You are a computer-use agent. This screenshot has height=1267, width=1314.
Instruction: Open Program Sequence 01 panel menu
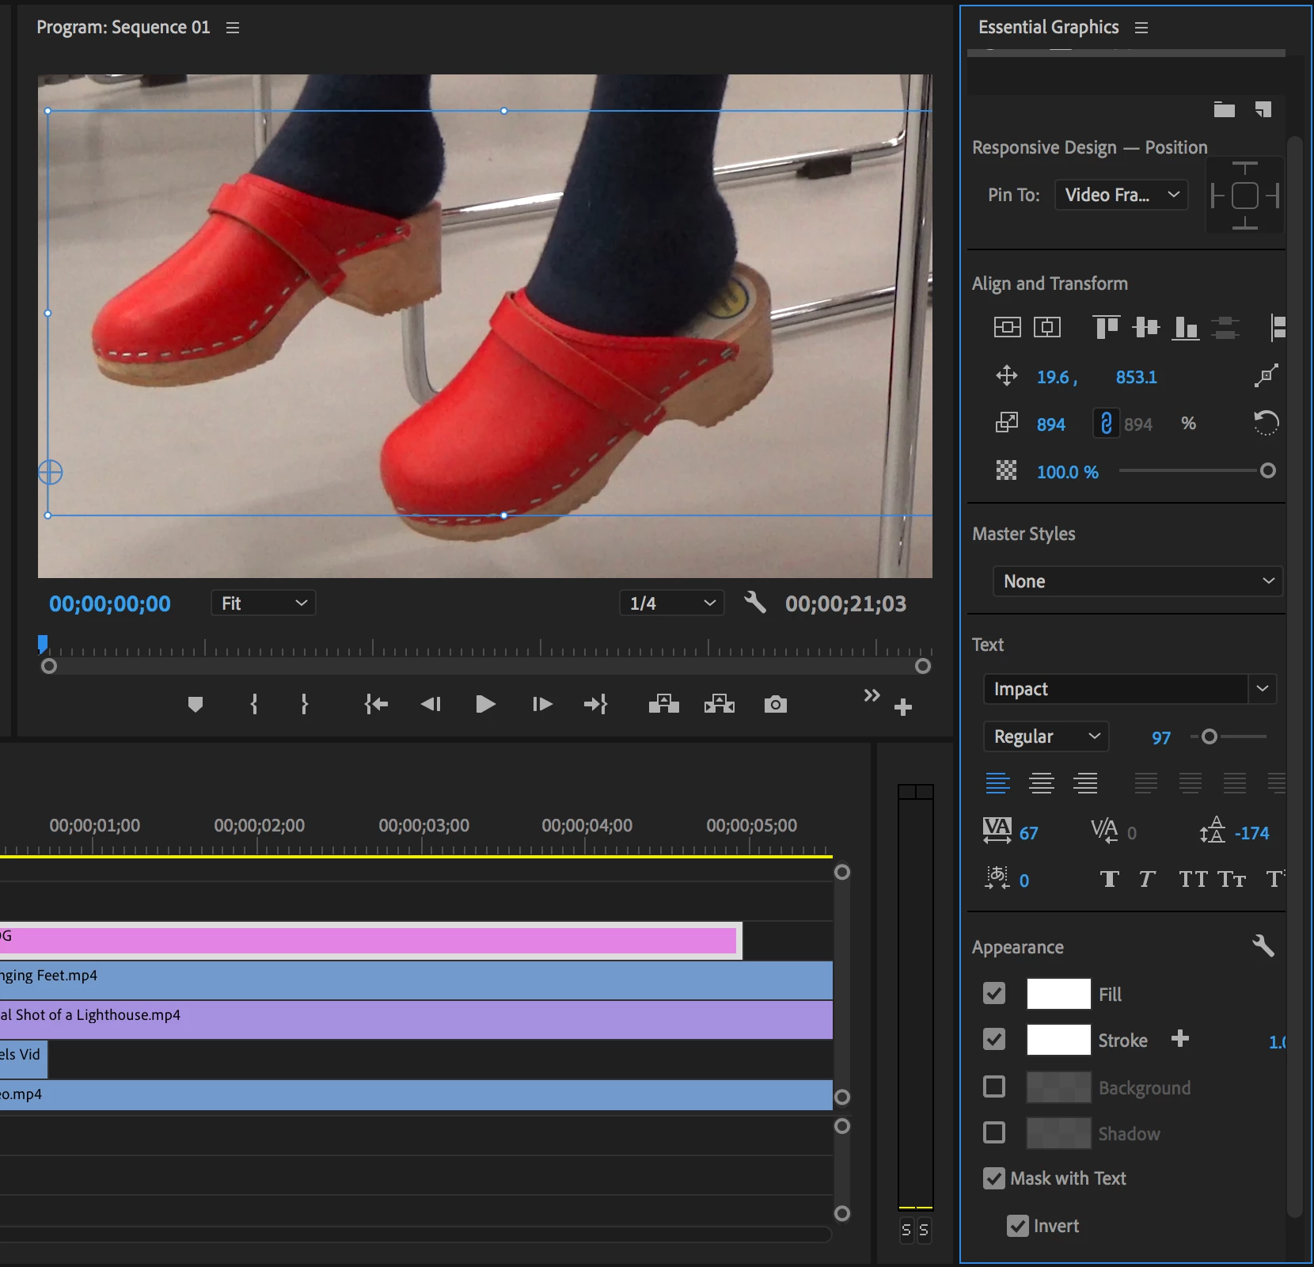click(233, 28)
